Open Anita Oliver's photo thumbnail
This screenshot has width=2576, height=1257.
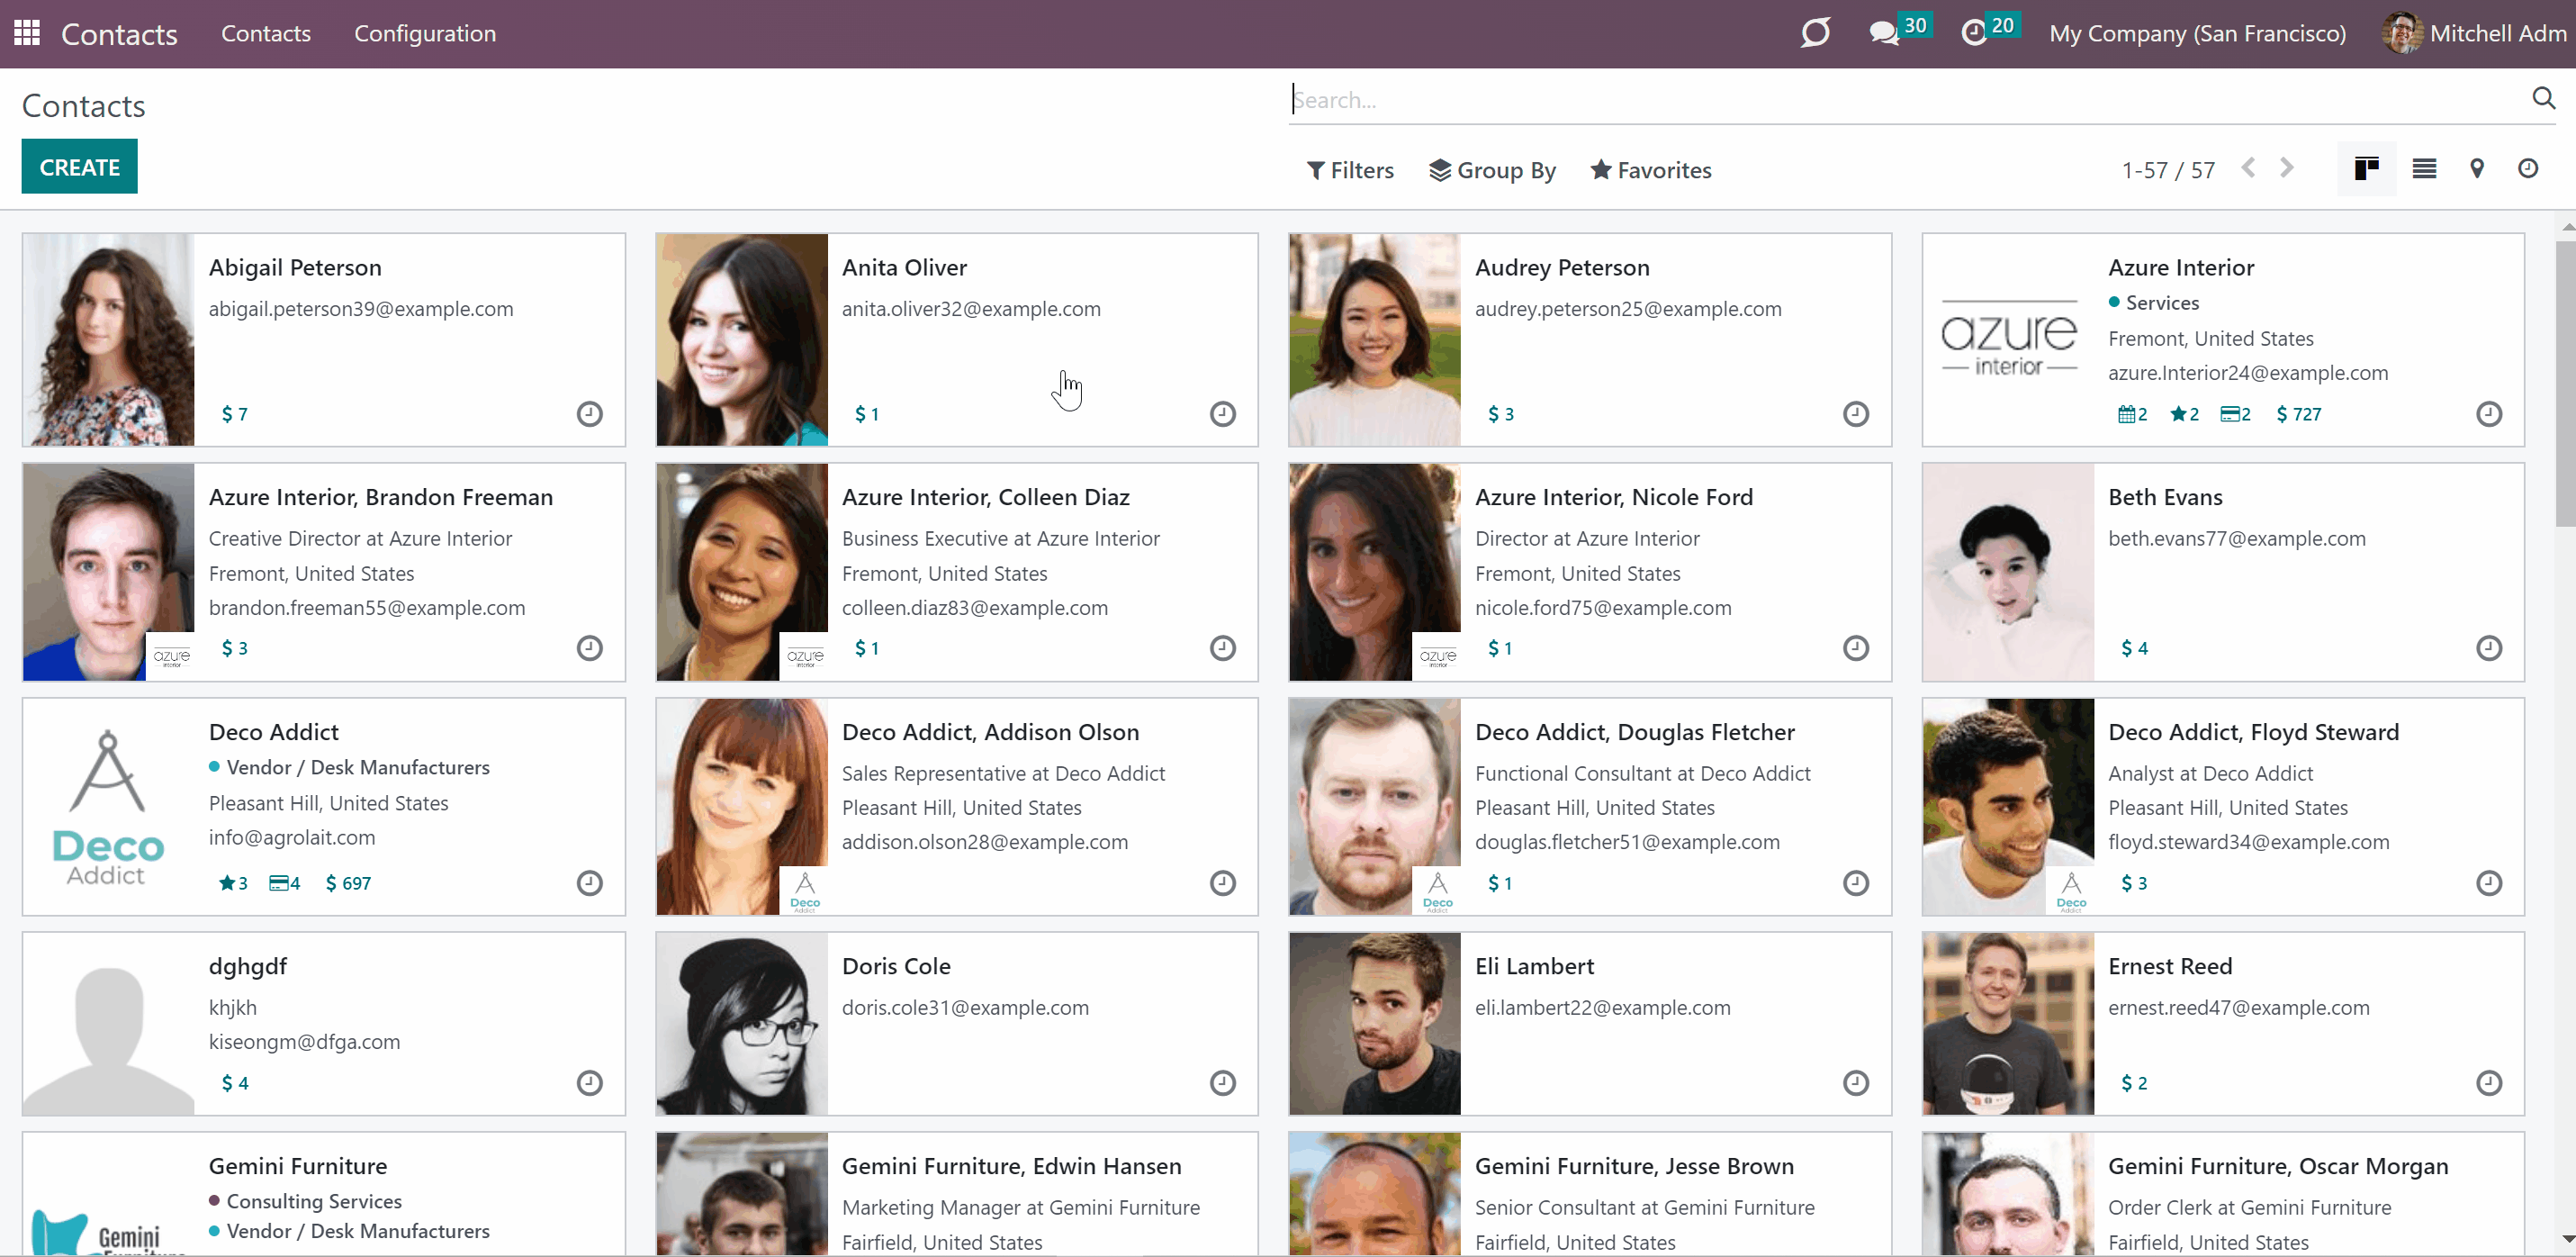(x=742, y=339)
